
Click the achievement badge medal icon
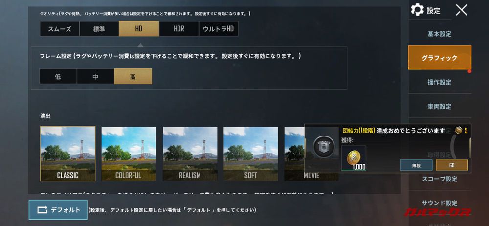pos(324,146)
